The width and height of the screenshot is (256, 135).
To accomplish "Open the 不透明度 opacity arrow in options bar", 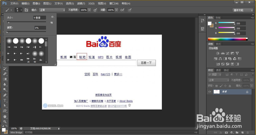I will coord(89,10).
